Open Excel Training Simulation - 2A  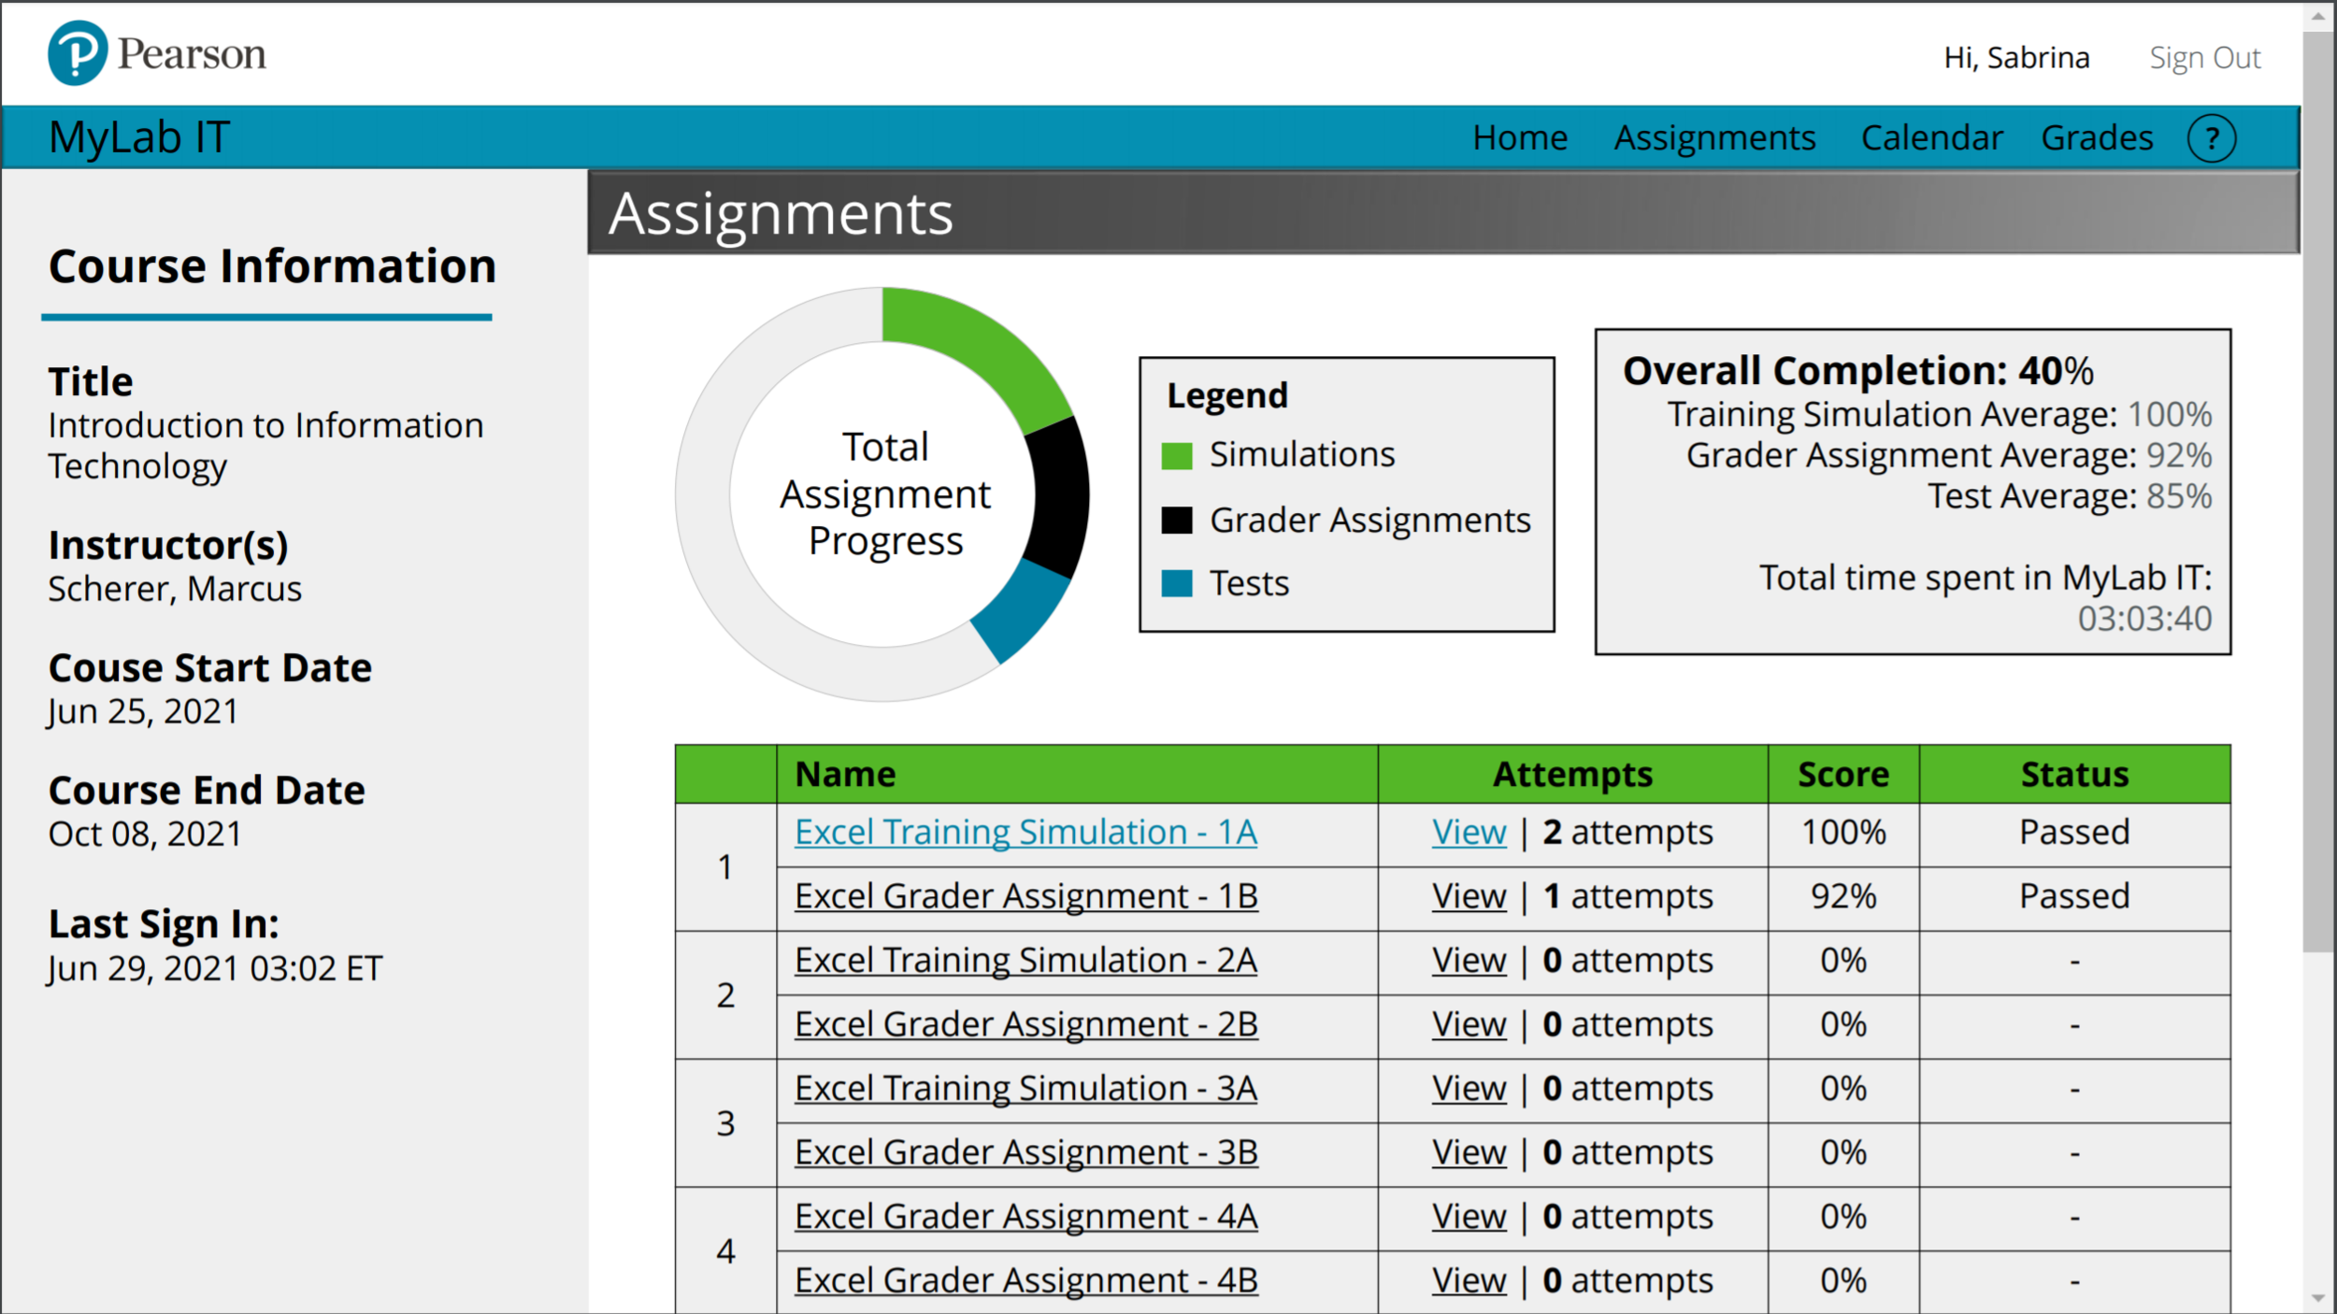pyautogui.click(x=1024, y=960)
